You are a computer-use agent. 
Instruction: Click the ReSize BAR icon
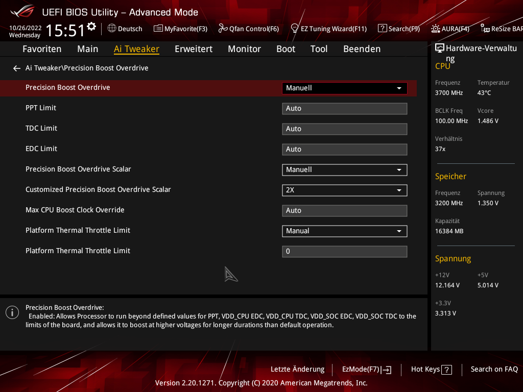pyautogui.click(x=485, y=29)
